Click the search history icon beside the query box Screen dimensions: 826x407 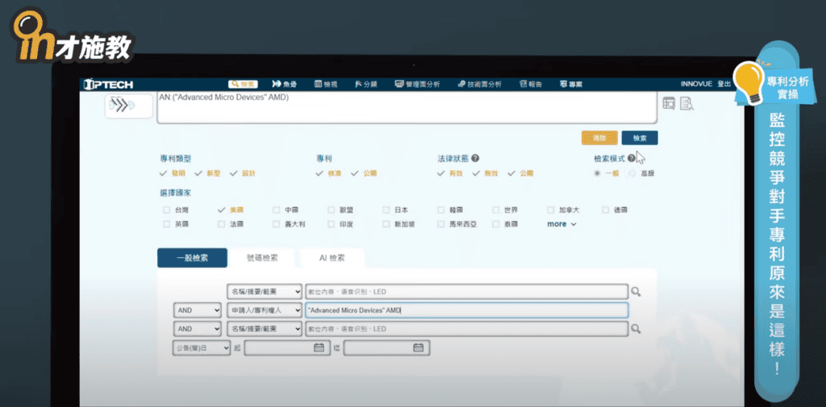tap(668, 103)
